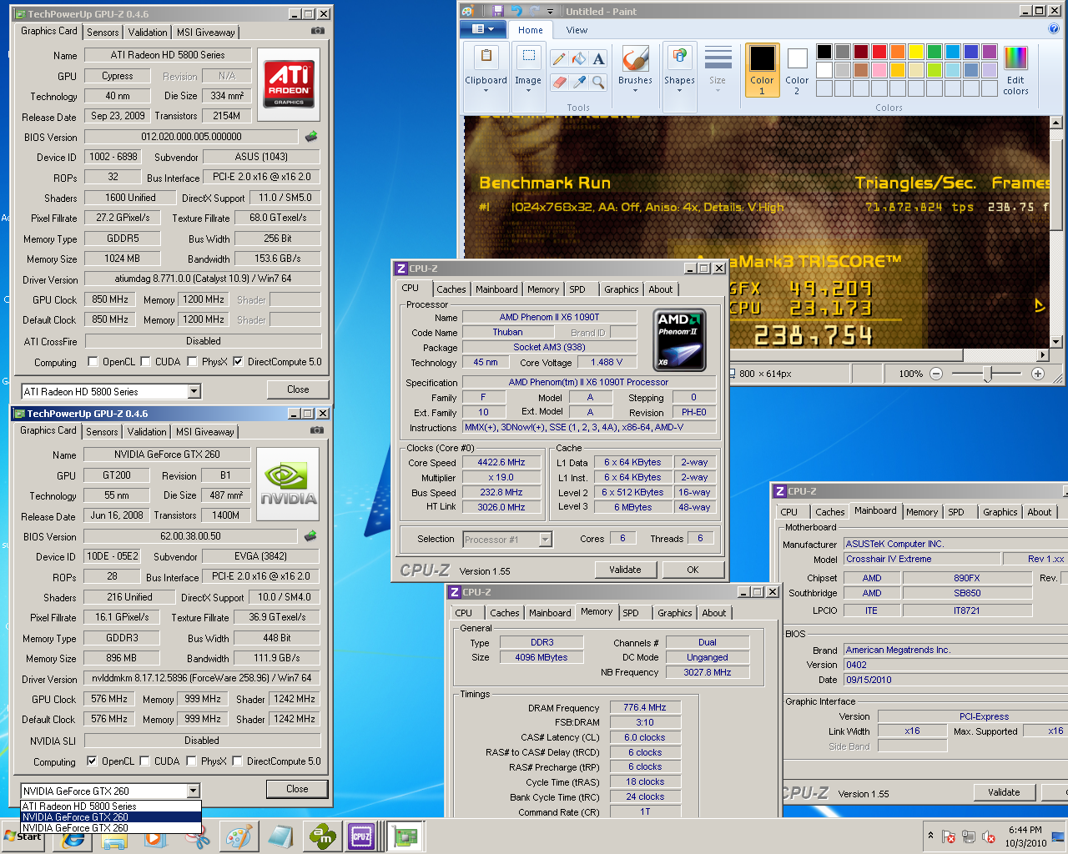This screenshot has width=1068, height=854.
Task: Open NVIDIA GeForce GTX 260 dropdown arrow
Action: click(x=194, y=791)
